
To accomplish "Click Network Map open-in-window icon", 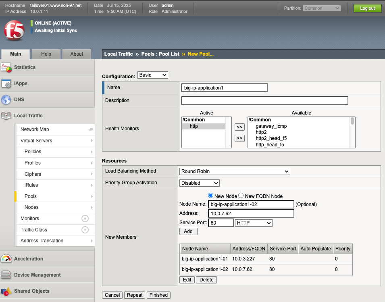I will (91, 129).
